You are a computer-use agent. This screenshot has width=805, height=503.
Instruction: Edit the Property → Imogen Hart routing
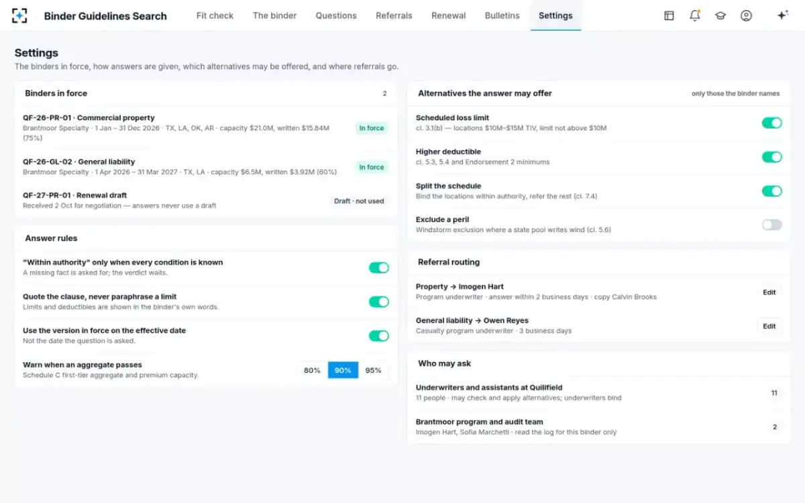(x=769, y=292)
